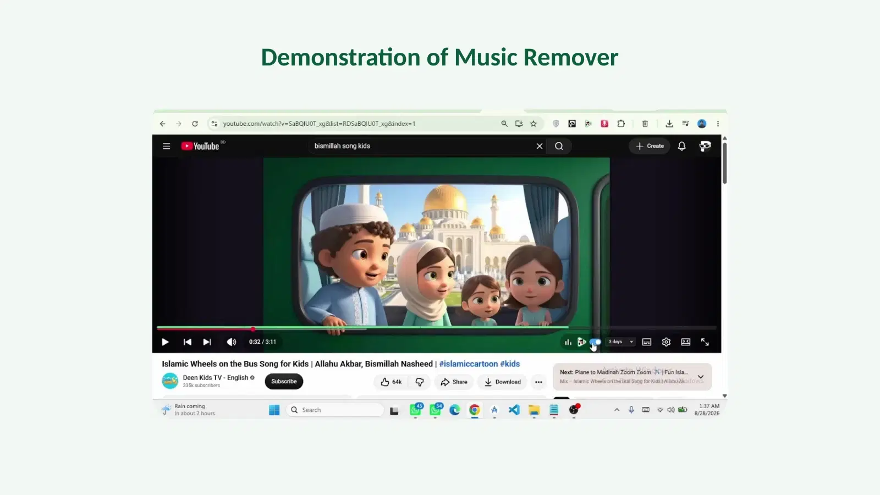The image size is (880, 495).
Task: Open the black P extension icon
Action: (x=572, y=124)
